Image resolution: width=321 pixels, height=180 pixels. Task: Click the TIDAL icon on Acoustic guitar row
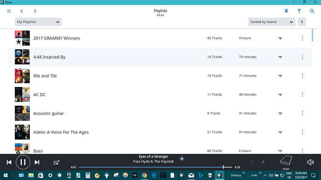pos(280,113)
